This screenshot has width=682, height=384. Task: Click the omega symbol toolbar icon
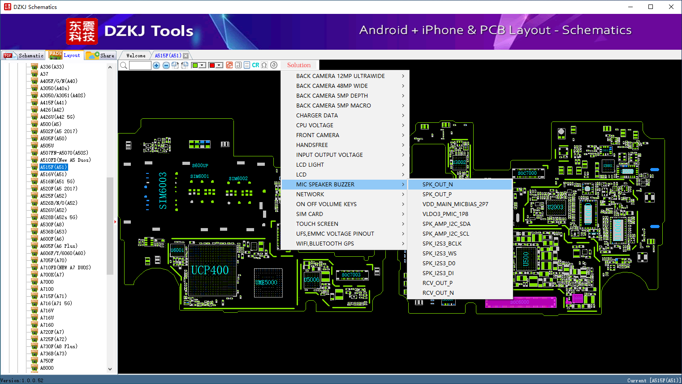coord(264,65)
